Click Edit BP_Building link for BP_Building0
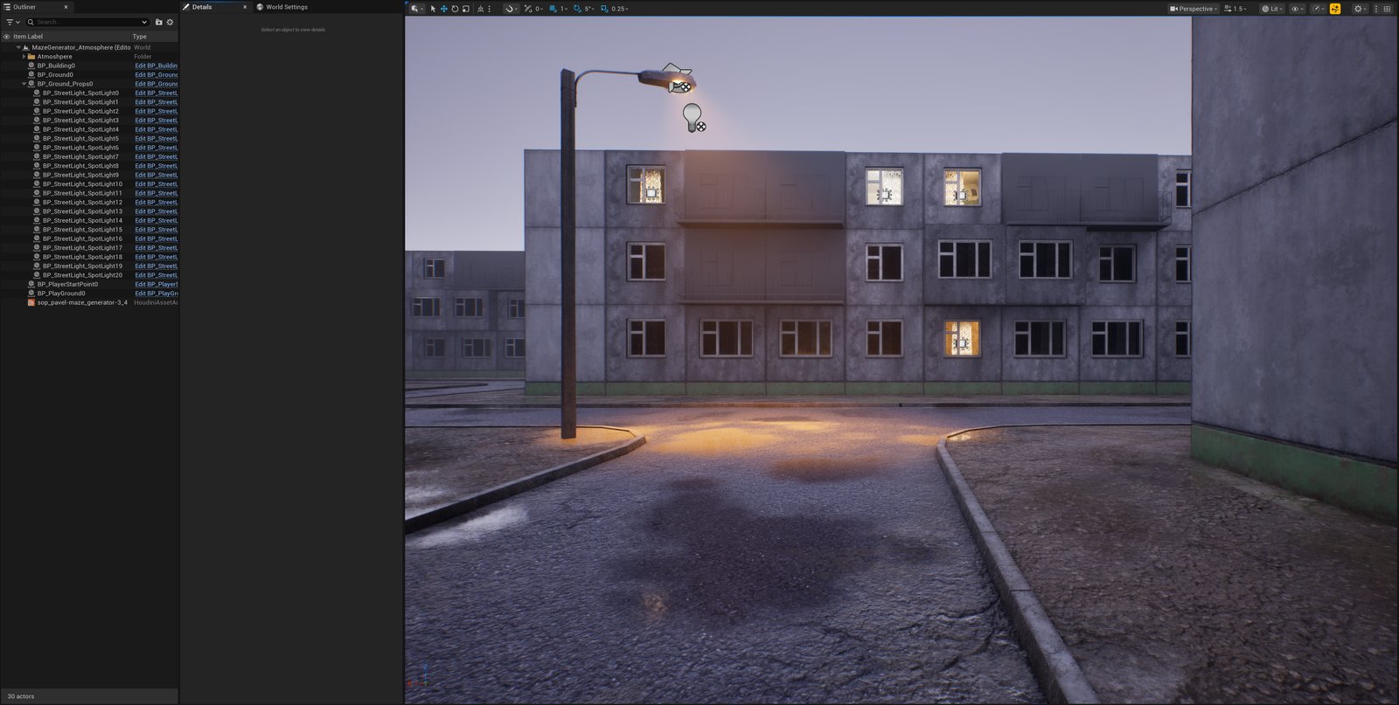 pos(156,66)
